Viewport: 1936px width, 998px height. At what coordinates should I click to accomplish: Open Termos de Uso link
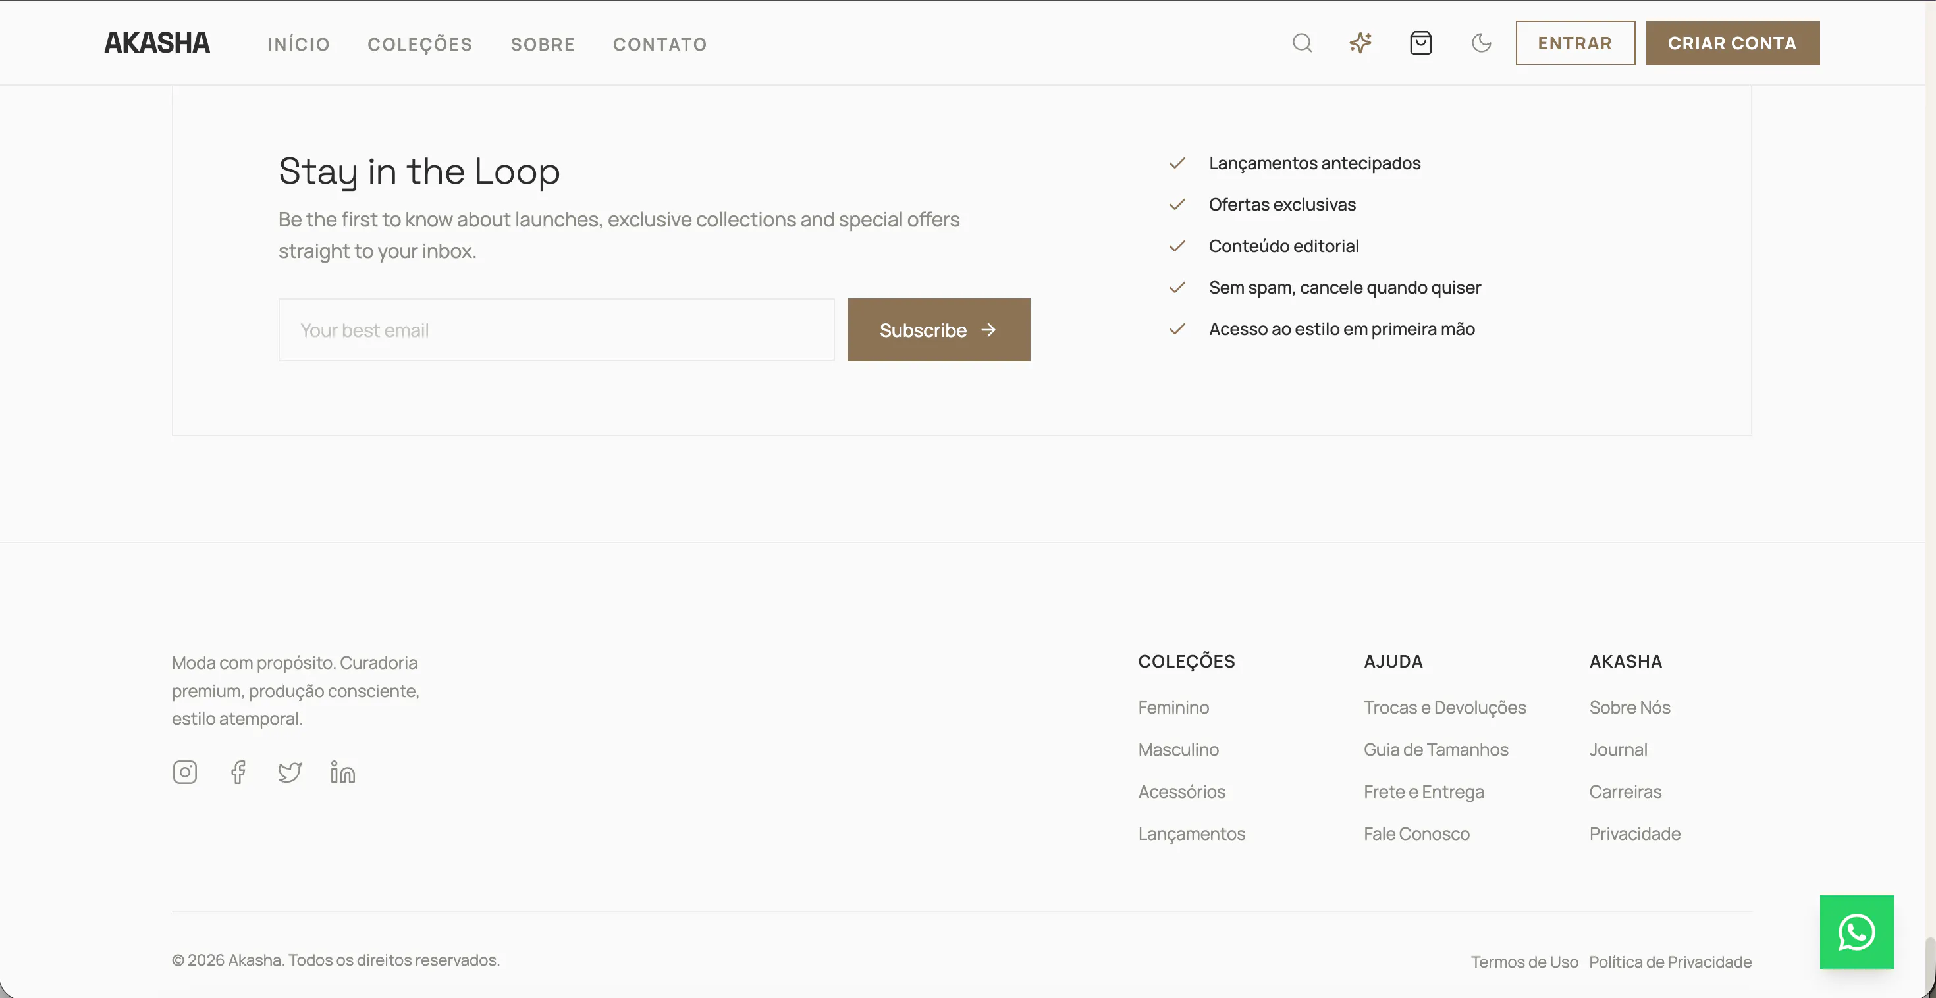point(1524,961)
